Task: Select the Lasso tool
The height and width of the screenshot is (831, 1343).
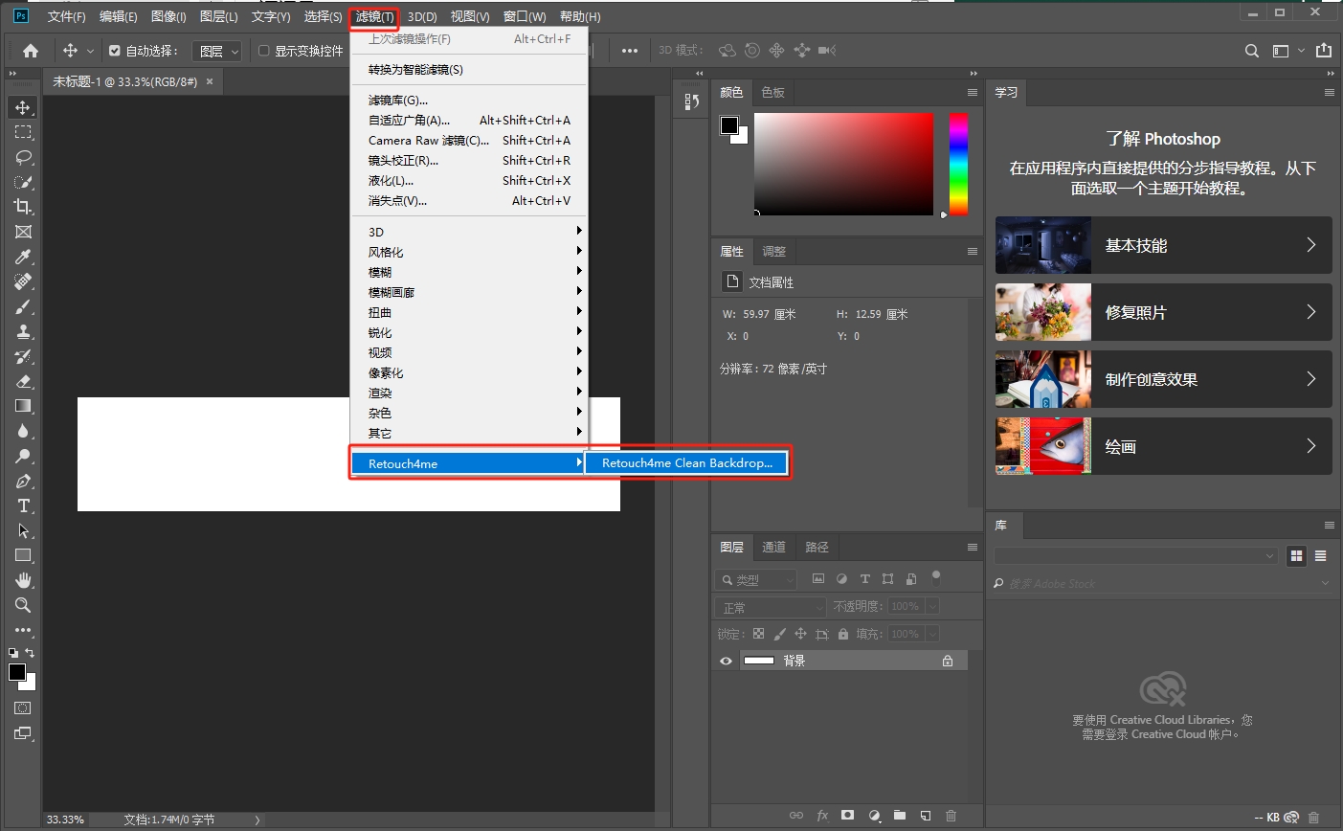Action: (21, 157)
